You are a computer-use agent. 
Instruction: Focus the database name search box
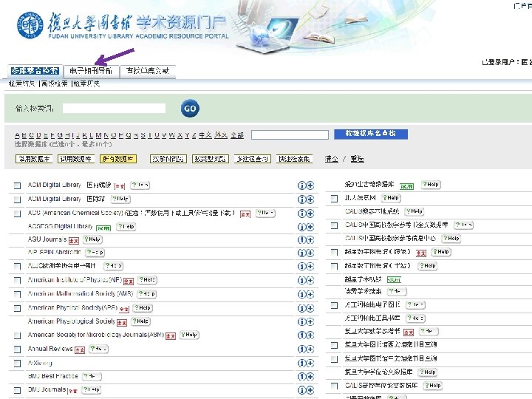[x=290, y=135]
